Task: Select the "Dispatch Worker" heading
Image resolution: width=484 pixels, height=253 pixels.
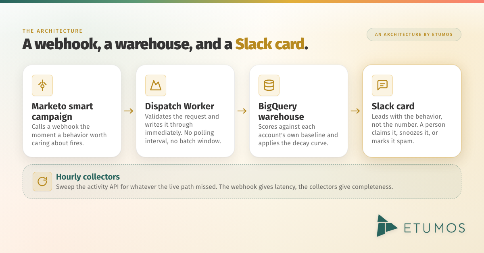Action: (x=179, y=107)
